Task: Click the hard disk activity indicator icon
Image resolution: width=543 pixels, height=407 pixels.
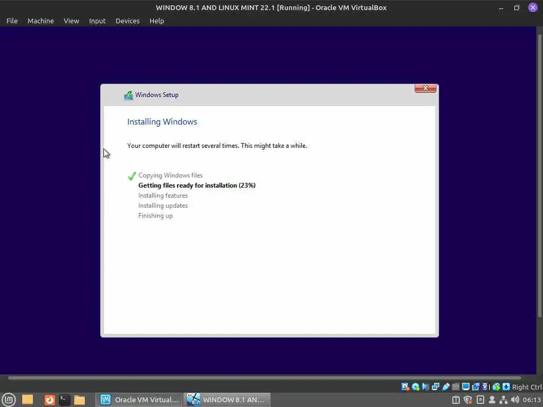Action: pos(405,386)
